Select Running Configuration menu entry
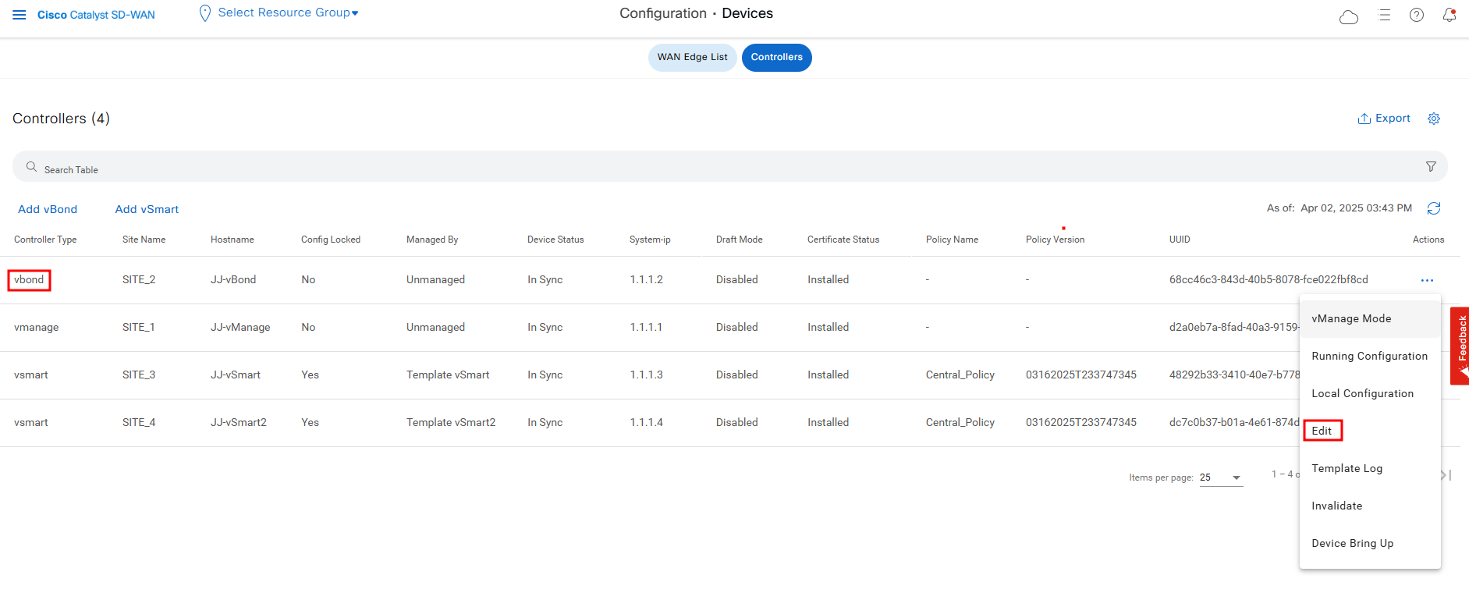The height and width of the screenshot is (600, 1469). click(x=1370, y=356)
